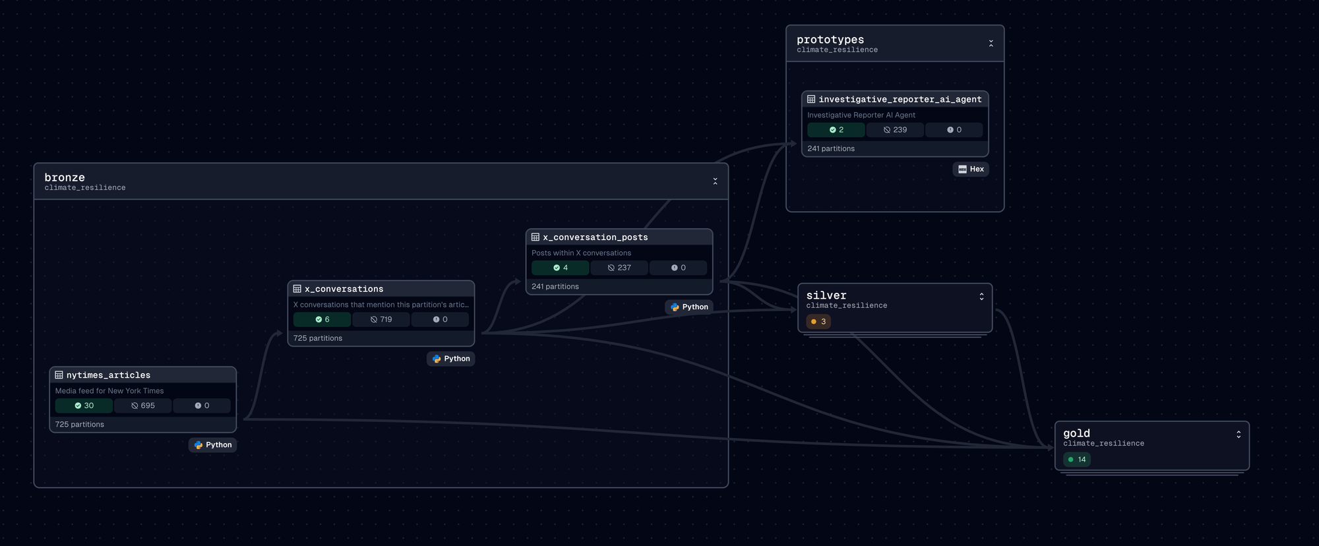Open the x_conversations asset node title
Viewport: 1319px width, 546px height.
click(344, 289)
